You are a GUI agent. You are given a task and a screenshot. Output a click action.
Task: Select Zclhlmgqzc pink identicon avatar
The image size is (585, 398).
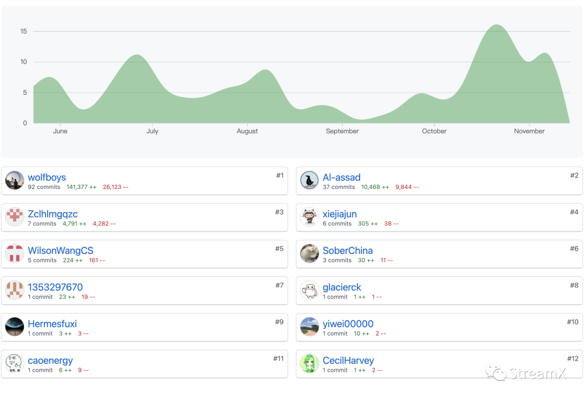[x=15, y=217]
